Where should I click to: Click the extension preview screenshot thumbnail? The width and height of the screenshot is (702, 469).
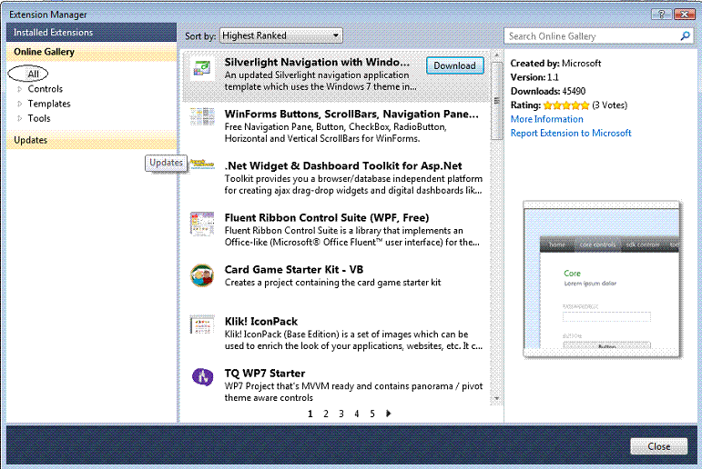(602, 279)
